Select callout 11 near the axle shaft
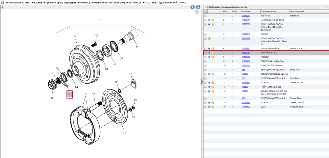 pos(137,47)
